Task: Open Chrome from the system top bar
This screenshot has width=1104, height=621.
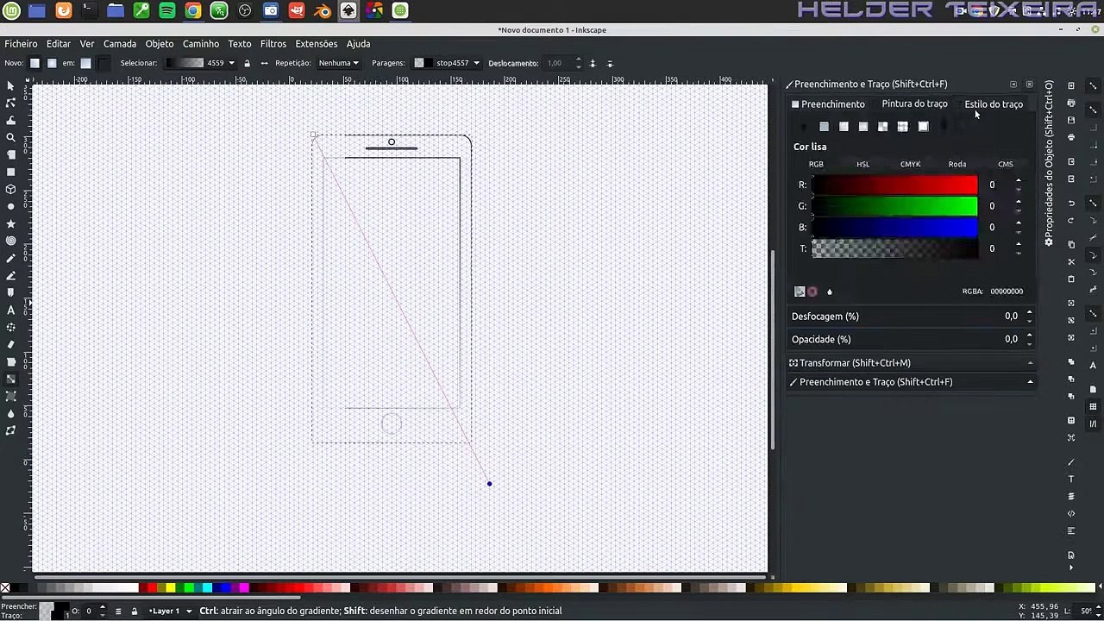Action: (193, 10)
